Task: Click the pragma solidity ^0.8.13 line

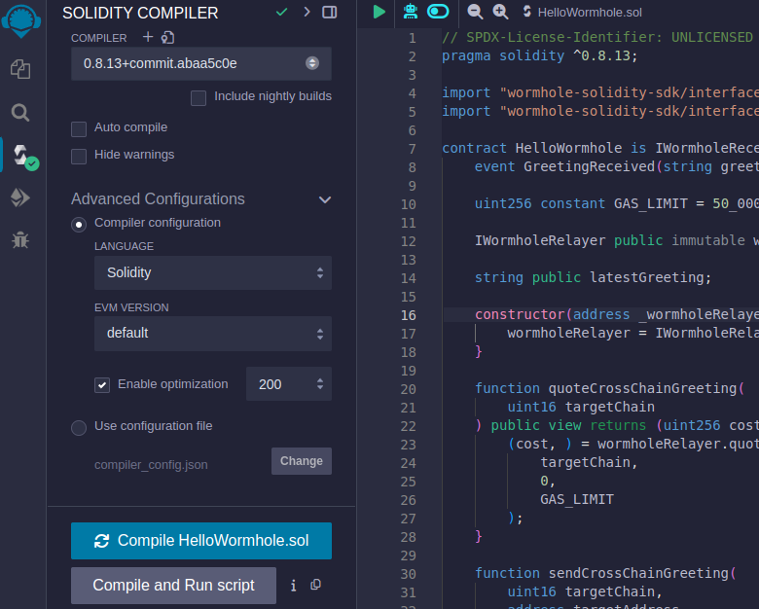Action: point(540,55)
